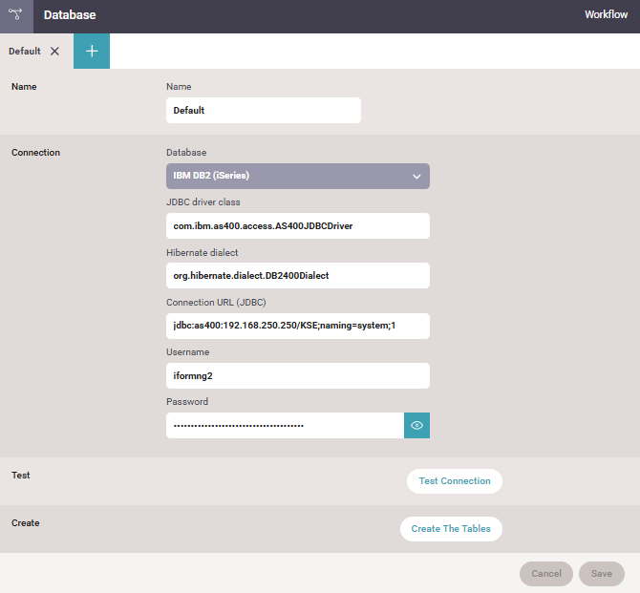Screen dimensions: 640x593
Task: Click the workflow icon in the top-left corner
Action: tap(16, 16)
